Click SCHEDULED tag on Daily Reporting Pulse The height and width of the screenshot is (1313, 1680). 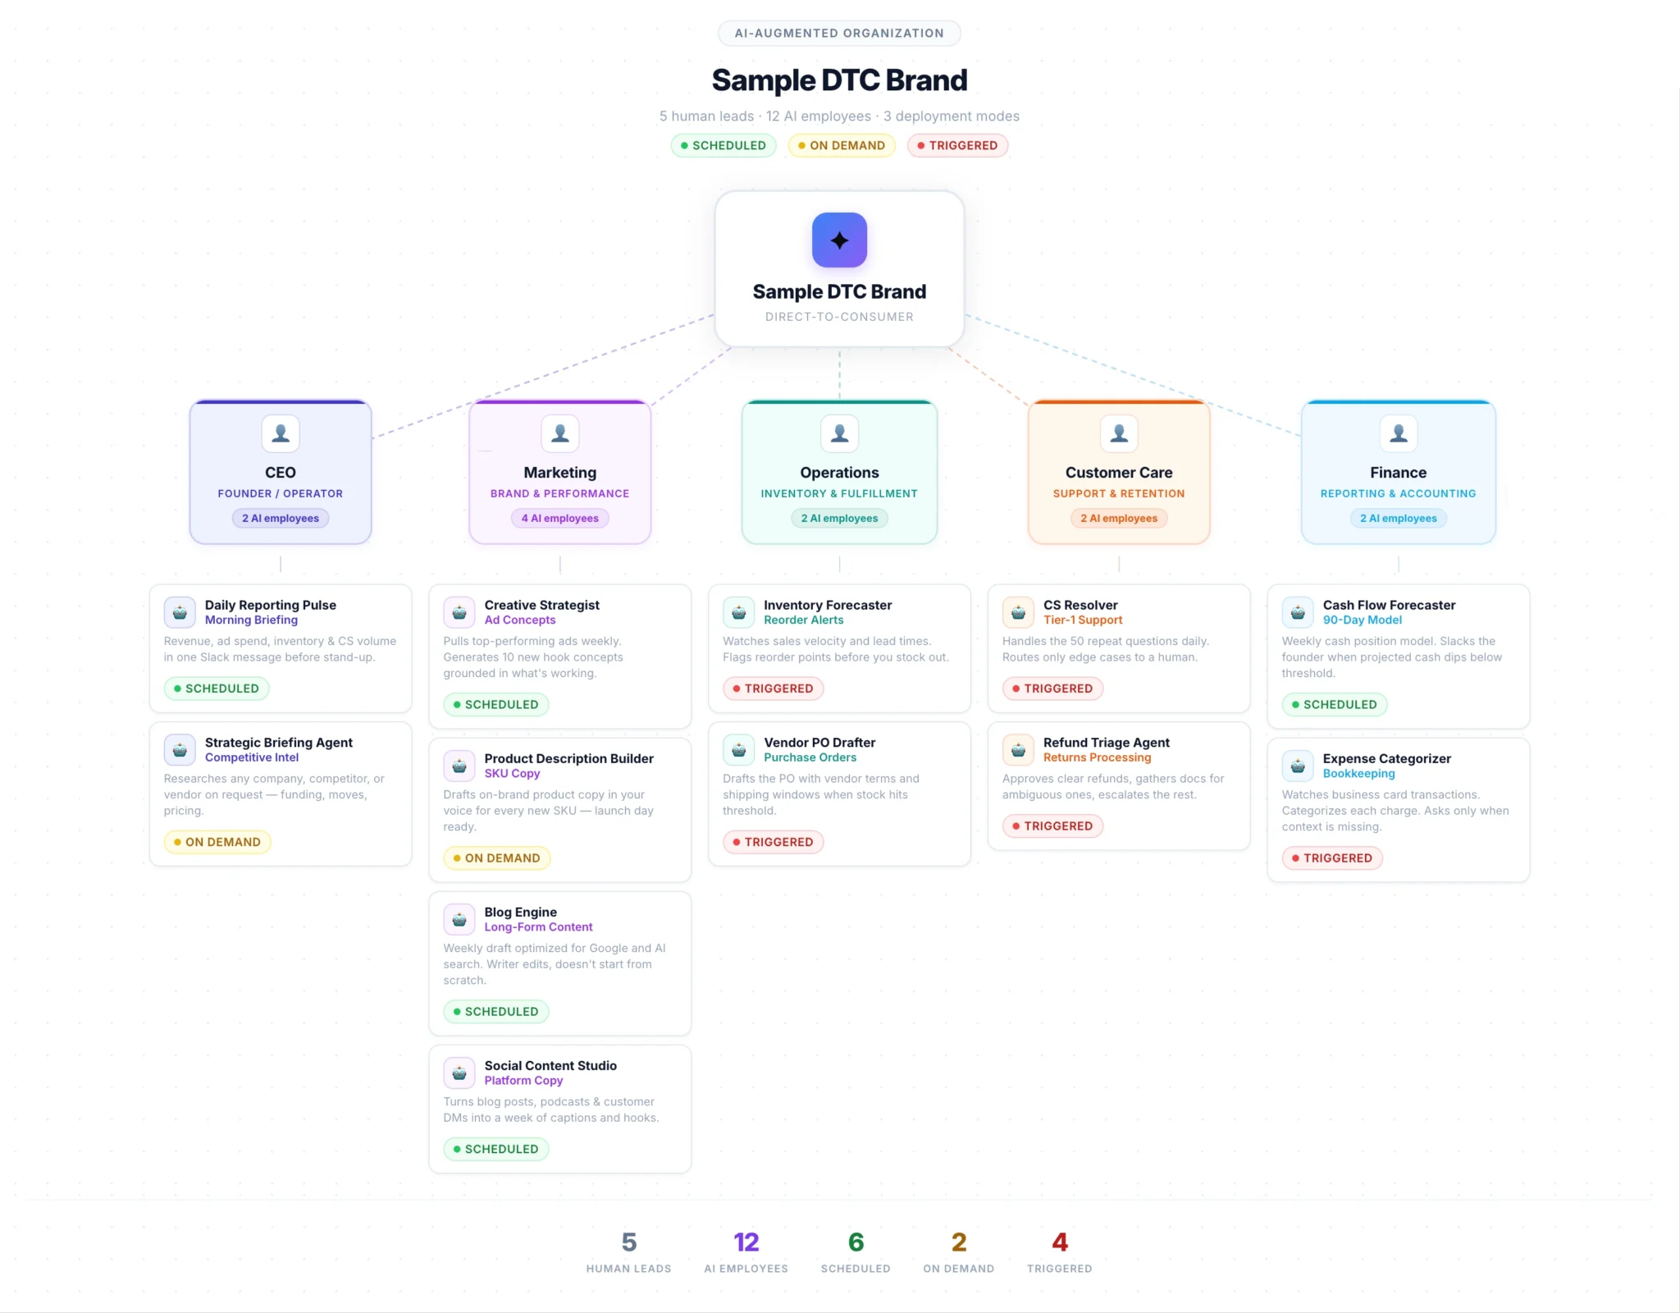click(217, 689)
